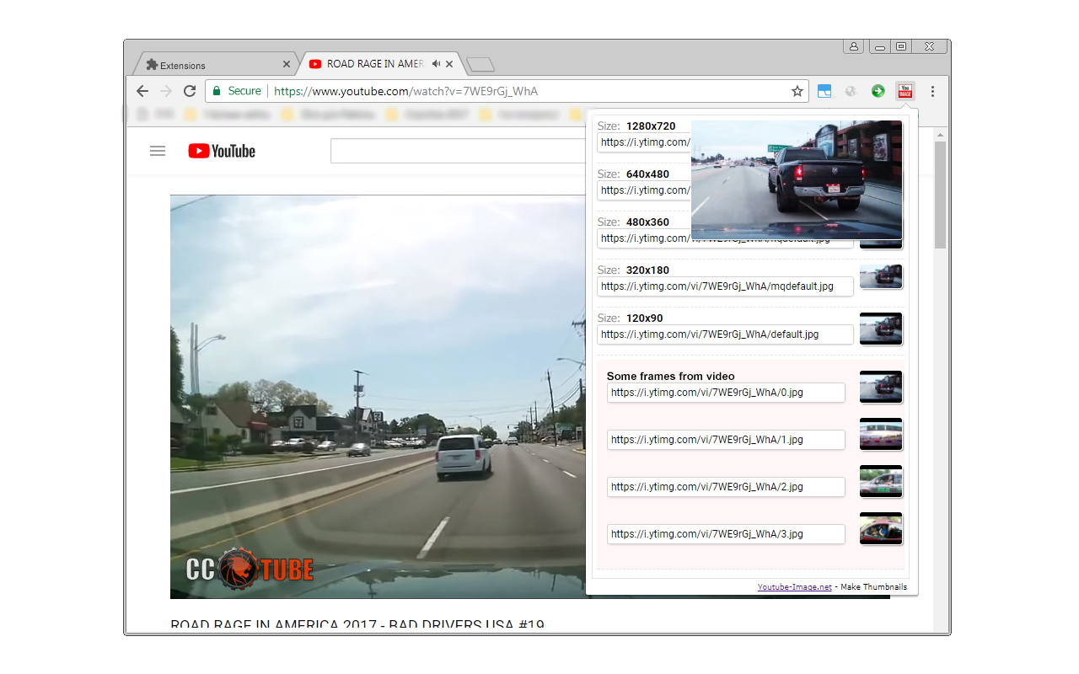Viewport: 1079px width, 674px height.
Task: Open the 1.jpg frame thumbnail image
Action: (881, 434)
